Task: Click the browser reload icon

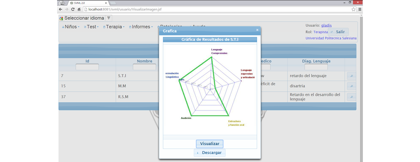Action: click(x=73, y=9)
